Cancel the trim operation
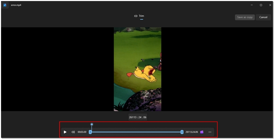The image size is (274, 139). coord(263,17)
